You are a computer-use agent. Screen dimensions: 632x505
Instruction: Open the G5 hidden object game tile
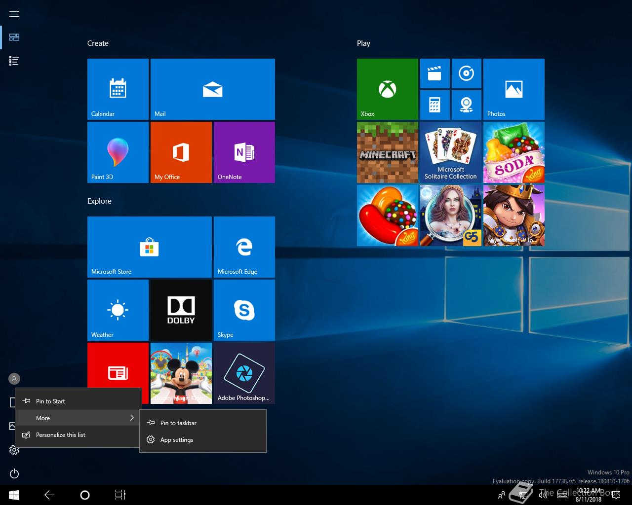click(x=451, y=216)
